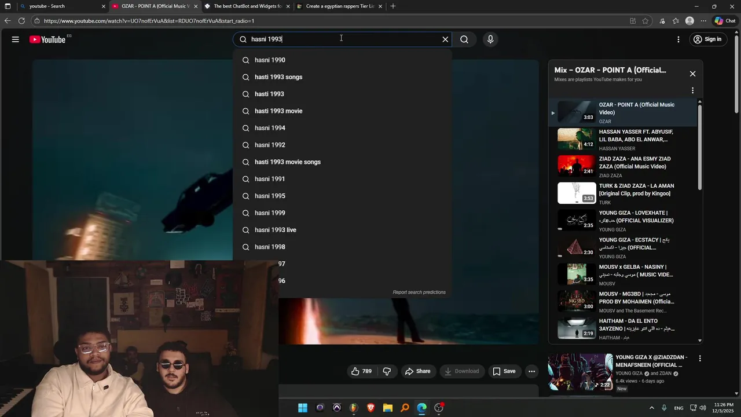This screenshot has height=417, width=741.
Task: Share the video
Action: [x=417, y=371]
